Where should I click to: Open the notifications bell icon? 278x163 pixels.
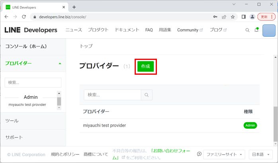(x=256, y=30)
